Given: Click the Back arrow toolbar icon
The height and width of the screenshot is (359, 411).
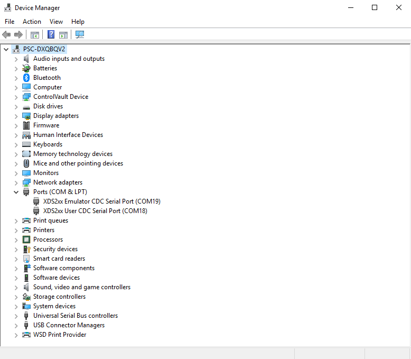Looking at the screenshot, I should (6, 34).
